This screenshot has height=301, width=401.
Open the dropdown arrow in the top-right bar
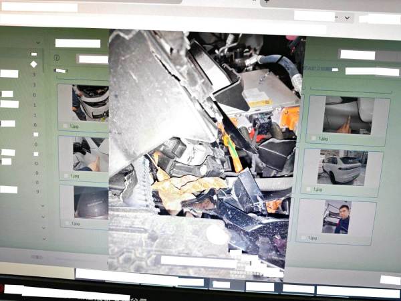point(348,18)
